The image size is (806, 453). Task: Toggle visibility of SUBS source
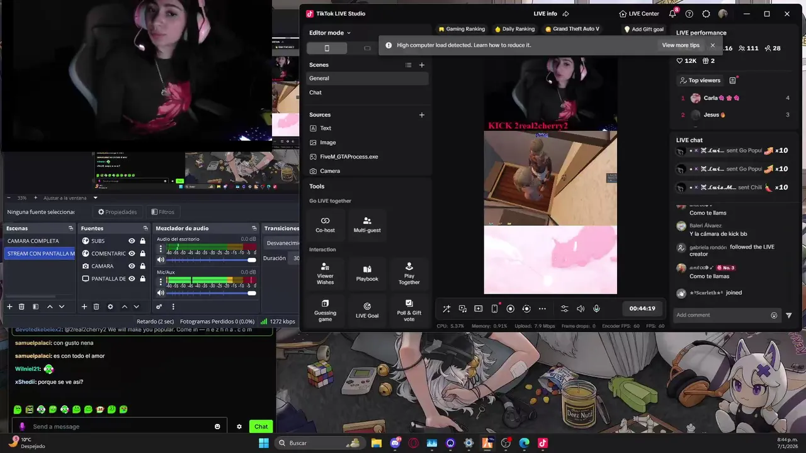(x=132, y=241)
